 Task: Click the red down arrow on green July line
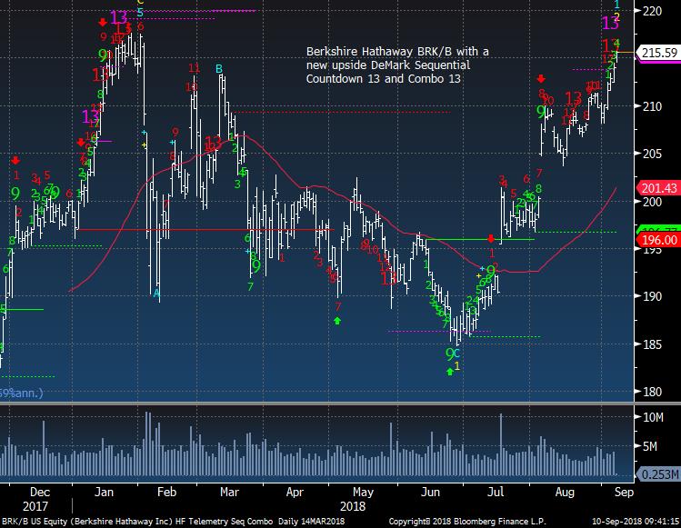491,239
